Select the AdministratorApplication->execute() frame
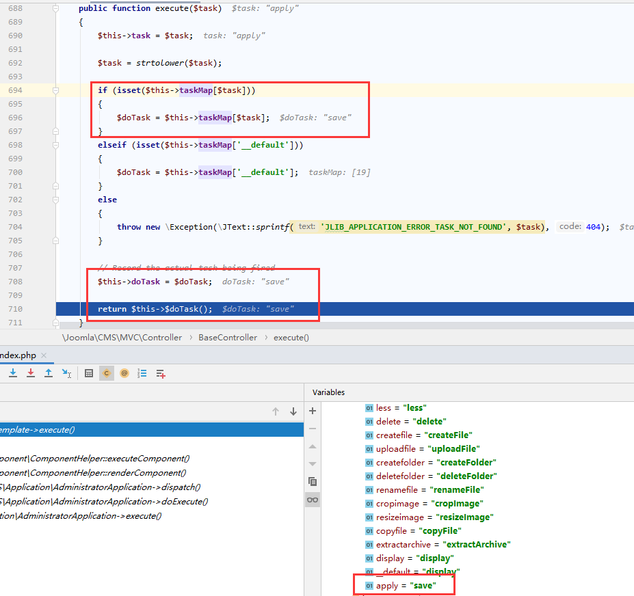 pos(81,515)
